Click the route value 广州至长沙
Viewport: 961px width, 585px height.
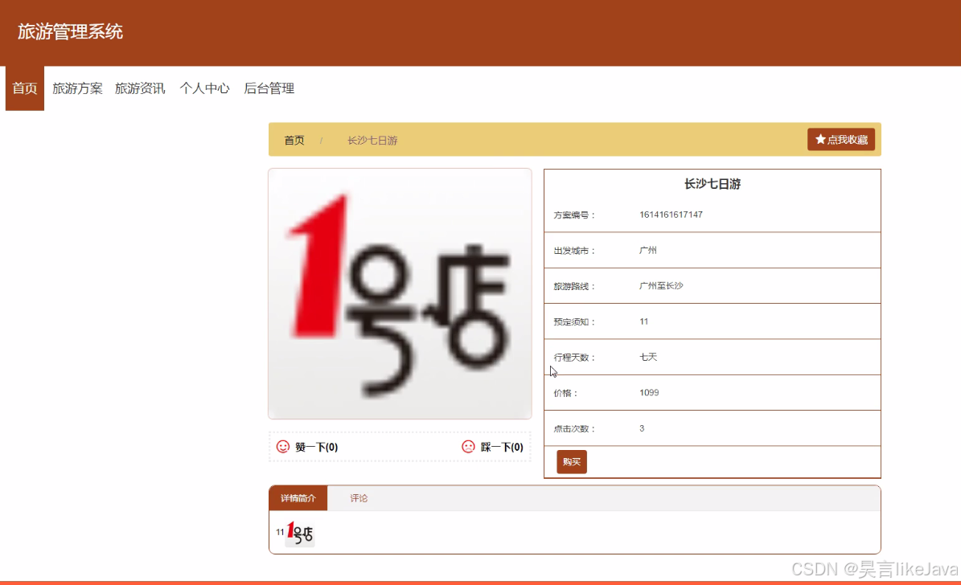click(661, 285)
